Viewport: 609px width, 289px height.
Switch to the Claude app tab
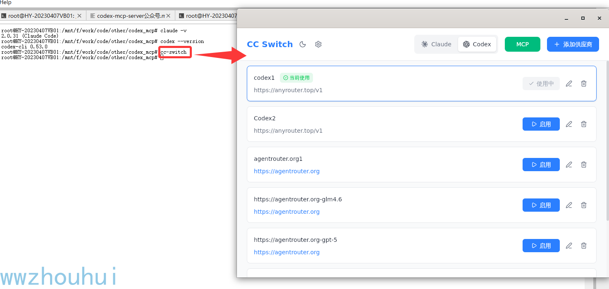click(x=437, y=44)
